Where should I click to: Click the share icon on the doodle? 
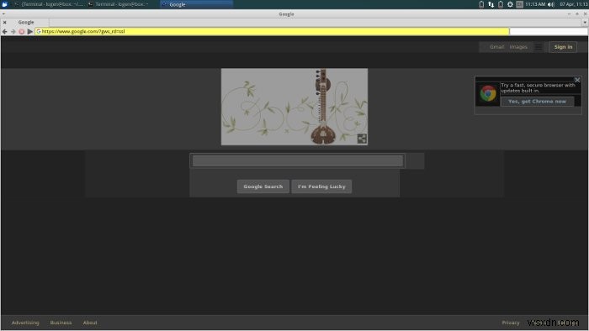click(362, 139)
